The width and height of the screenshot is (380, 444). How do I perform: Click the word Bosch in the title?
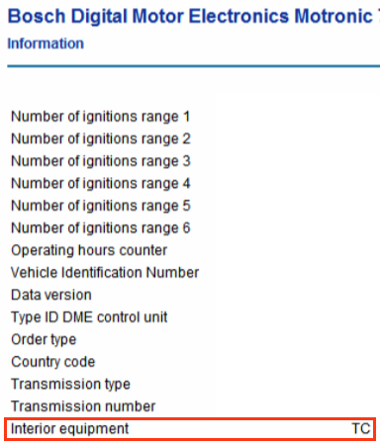coord(37,16)
